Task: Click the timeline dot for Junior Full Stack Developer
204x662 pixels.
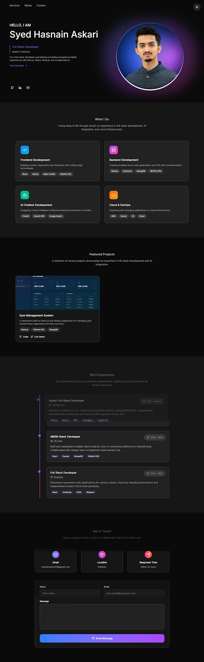Action: point(38,400)
